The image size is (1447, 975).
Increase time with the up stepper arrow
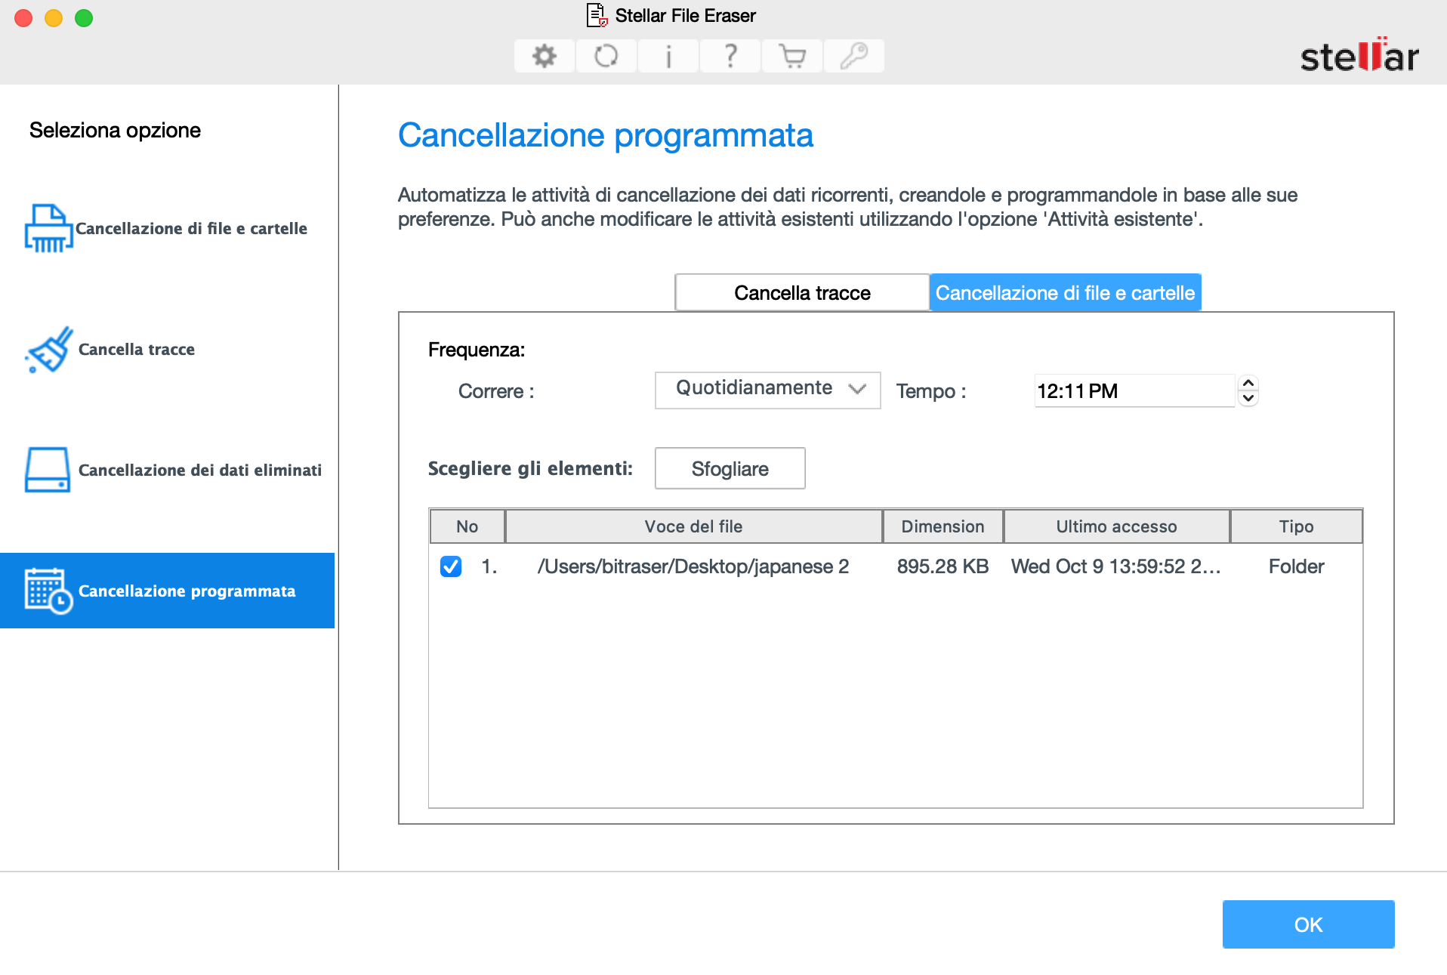click(x=1248, y=383)
